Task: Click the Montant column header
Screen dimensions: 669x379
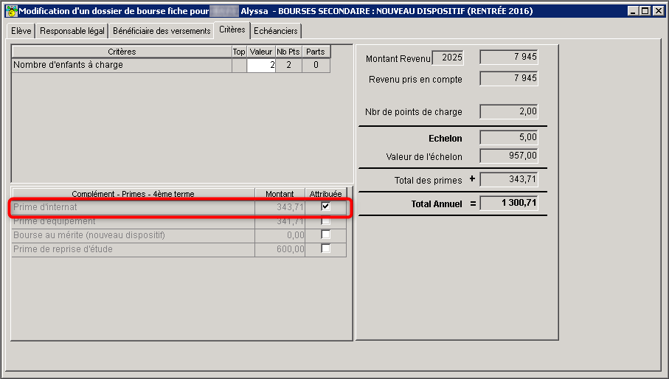Action: (280, 194)
